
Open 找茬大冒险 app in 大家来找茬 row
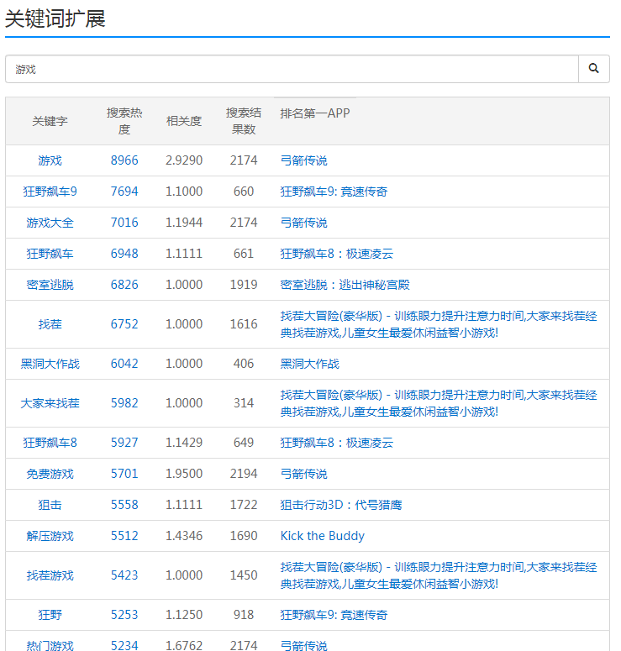pyautogui.click(x=439, y=403)
